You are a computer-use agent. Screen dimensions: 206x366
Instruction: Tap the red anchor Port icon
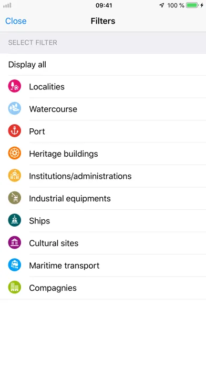pyautogui.click(x=15, y=131)
